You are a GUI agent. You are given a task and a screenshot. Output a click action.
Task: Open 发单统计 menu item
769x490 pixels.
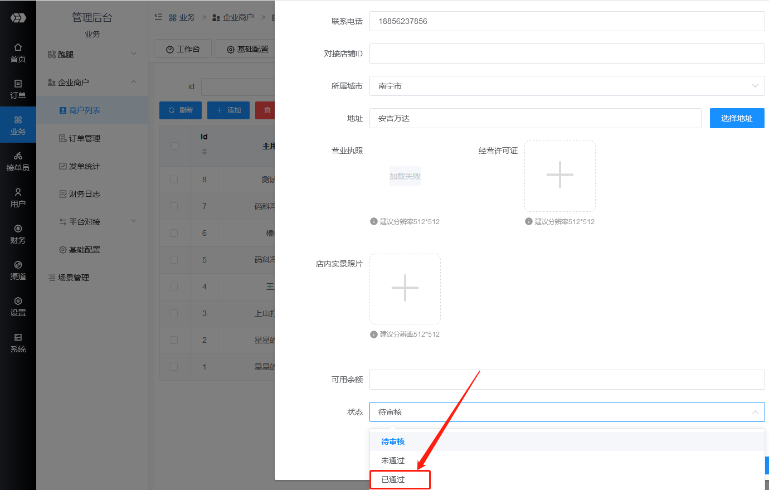click(93, 166)
